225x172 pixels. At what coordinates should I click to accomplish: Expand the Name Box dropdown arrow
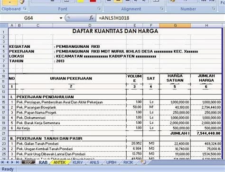(x=61, y=18)
